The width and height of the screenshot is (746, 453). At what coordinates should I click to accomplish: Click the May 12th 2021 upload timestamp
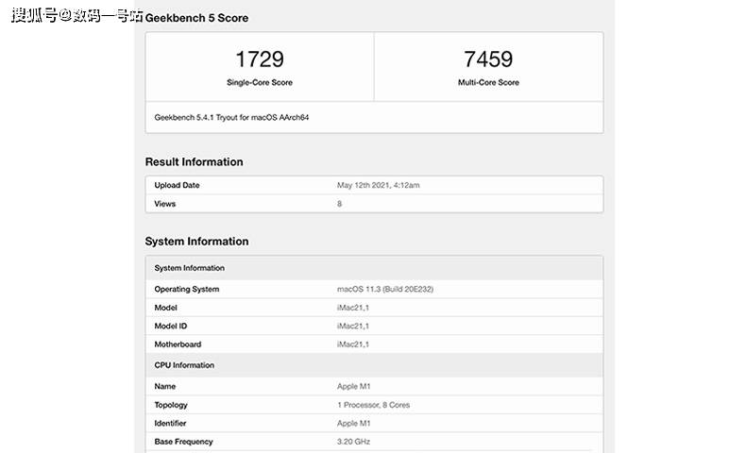[x=378, y=186]
